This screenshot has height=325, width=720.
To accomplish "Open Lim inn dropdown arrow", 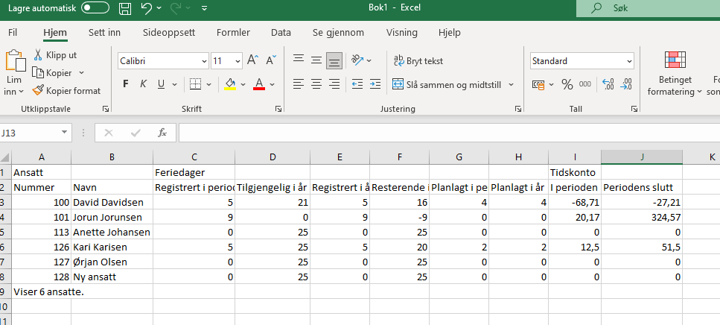I will [21, 92].
